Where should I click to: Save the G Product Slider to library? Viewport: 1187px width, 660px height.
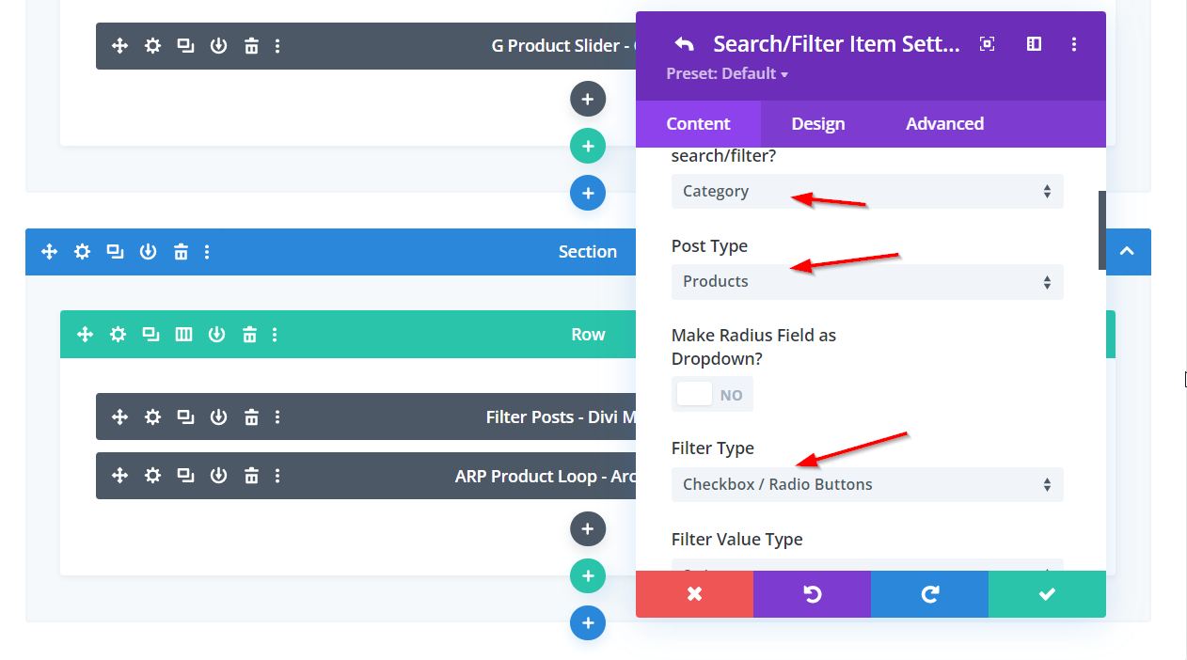pos(218,45)
